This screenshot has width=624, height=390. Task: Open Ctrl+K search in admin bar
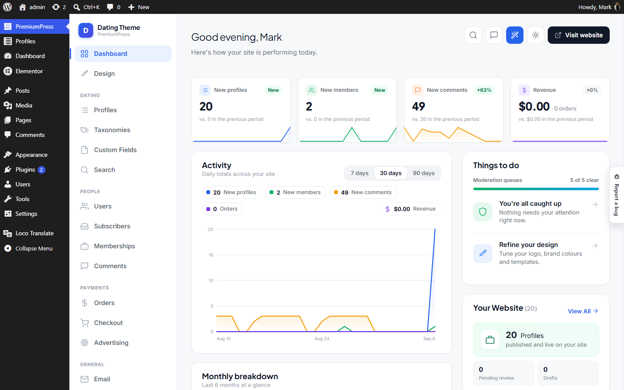pos(86,7)
